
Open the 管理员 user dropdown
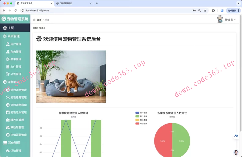(x=230, y=20)
